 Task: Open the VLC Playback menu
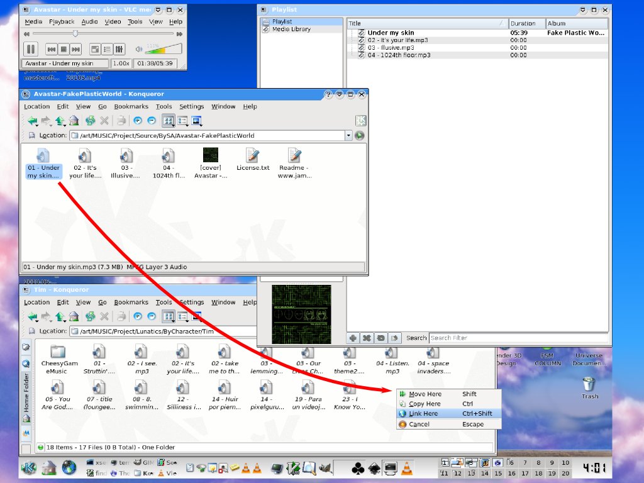(x=62, y=22)
